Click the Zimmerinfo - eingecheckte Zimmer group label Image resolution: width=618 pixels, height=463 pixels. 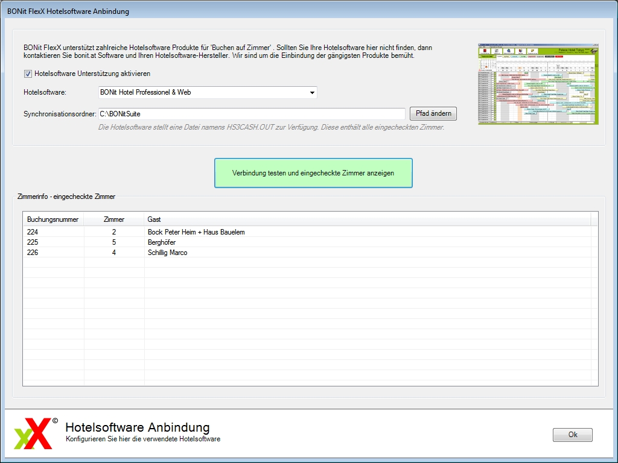(66, 197)
